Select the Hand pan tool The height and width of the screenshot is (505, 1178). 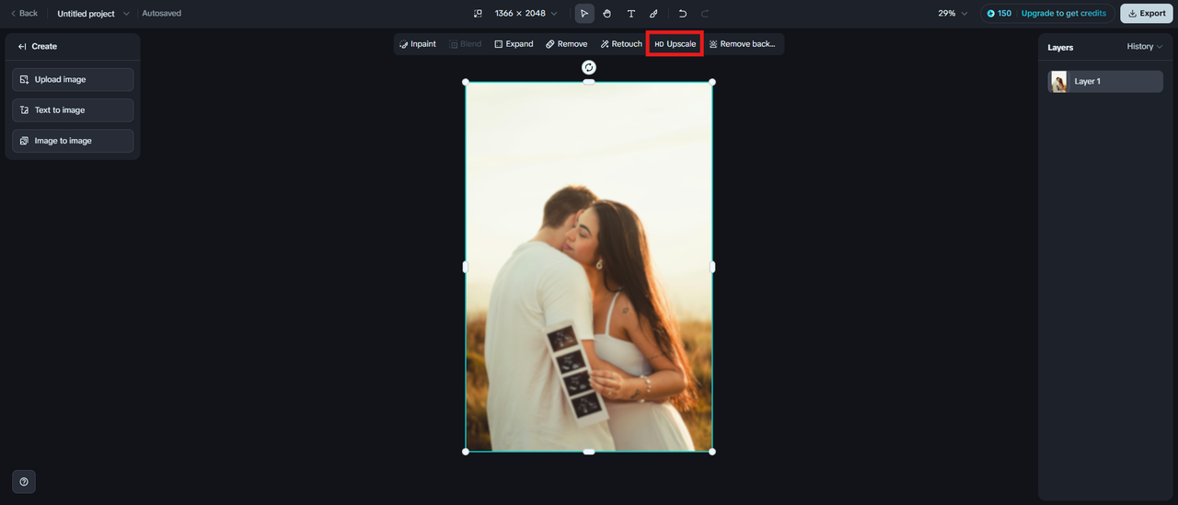point(607,14)
